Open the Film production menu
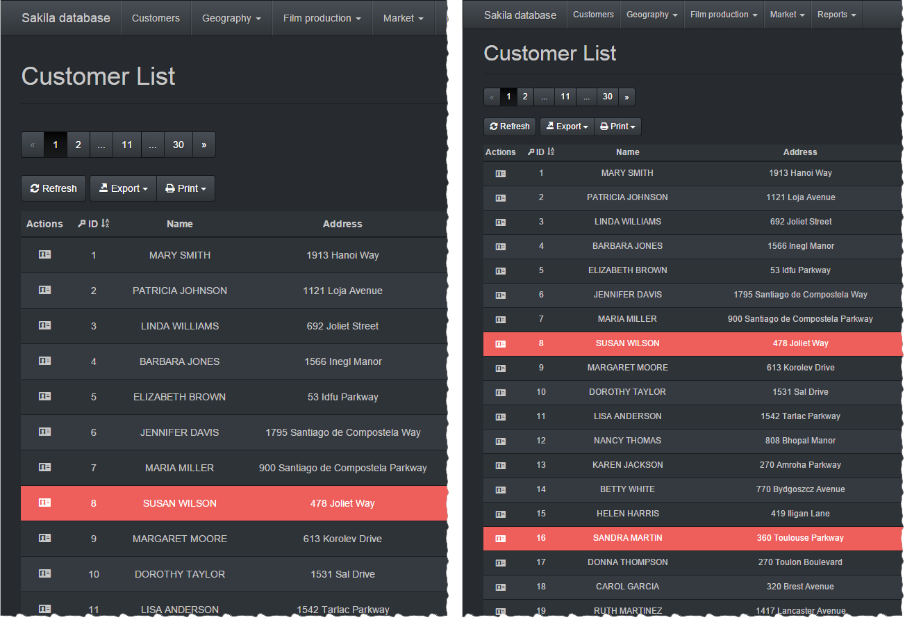 tap(723, 14)
